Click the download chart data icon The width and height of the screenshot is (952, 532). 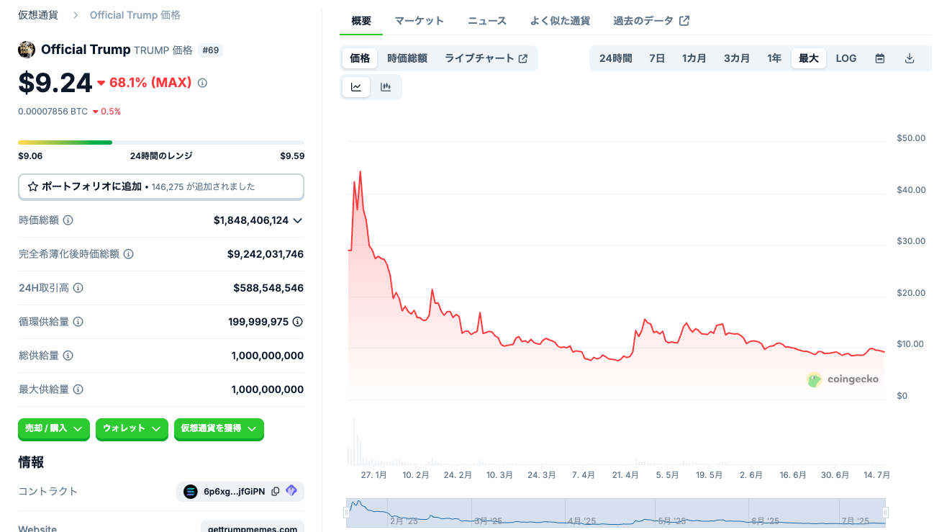point(909,58)
